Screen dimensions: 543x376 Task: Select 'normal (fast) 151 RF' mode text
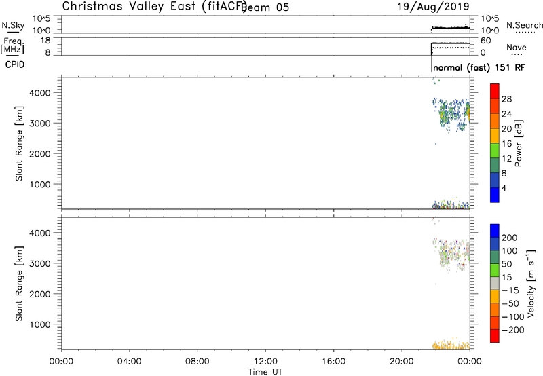(x=479, y=67)
